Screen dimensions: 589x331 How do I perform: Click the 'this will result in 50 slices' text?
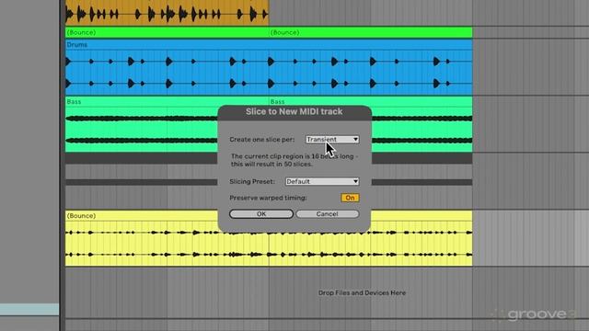point(271,165)
